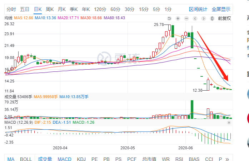Image resolution: width=249 pixels, height=161 pixels.
Task: Switch to 60分 minute chart tab
Action: [115, 9]
